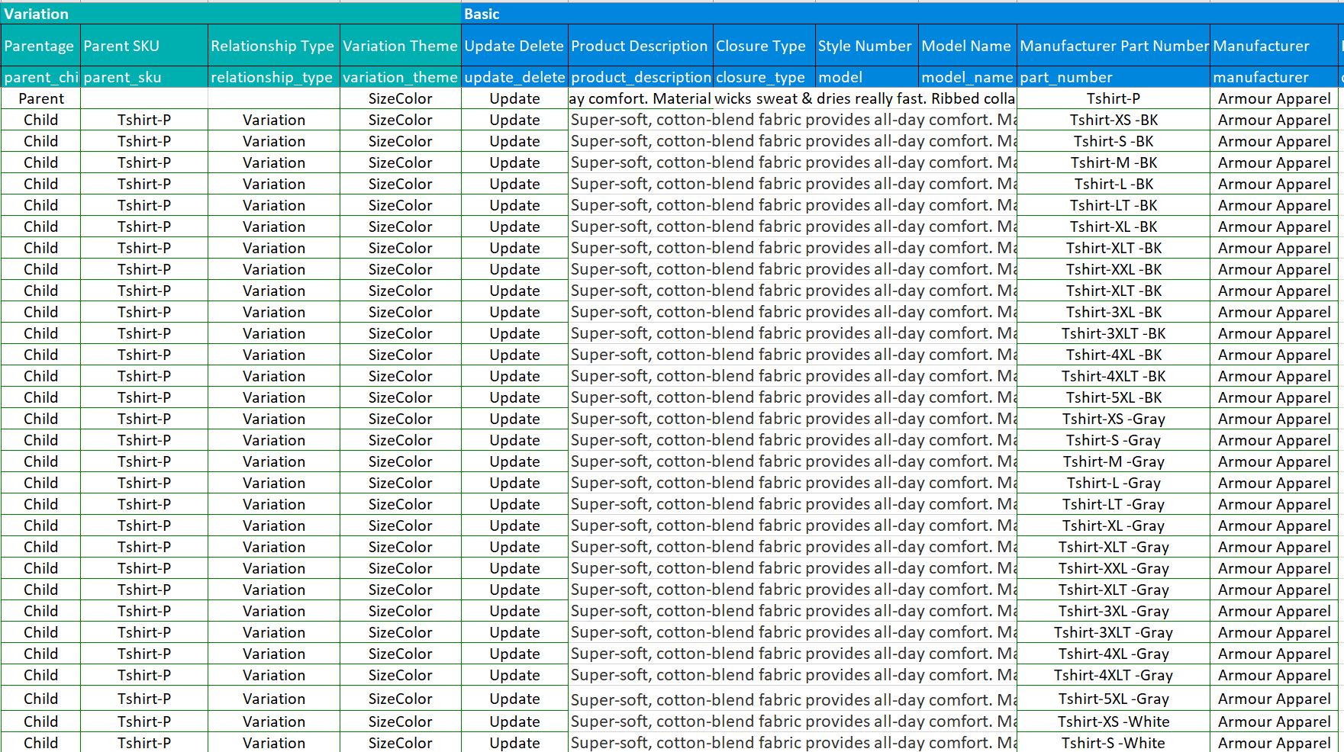
Task: Click the parent_sku field name cell
Action: [x=144, y=77]
